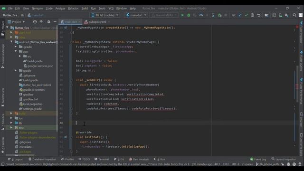Screen dimensions: 304x171
Task: Open the device selector Mi A3 dropdown
Action: pyautogui.click(x=105, y=15)
